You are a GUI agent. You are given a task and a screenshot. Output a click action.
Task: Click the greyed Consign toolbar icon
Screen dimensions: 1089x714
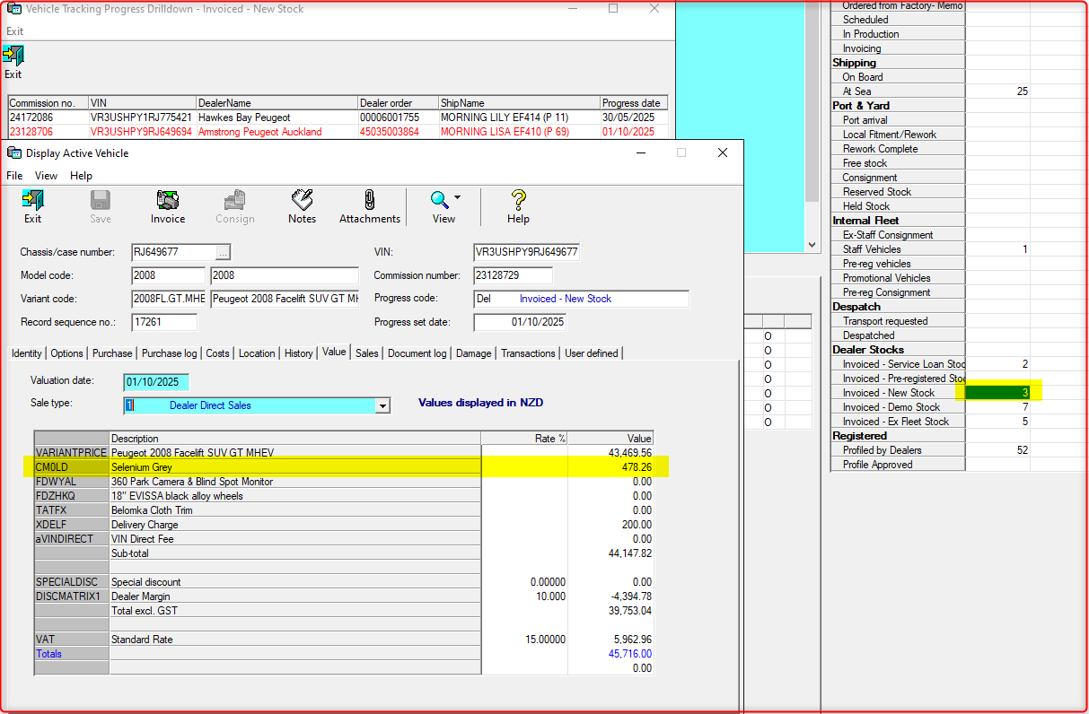click(234, 200)
